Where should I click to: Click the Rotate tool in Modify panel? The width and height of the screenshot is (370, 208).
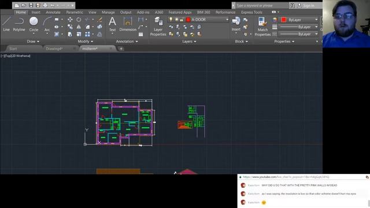79,20
